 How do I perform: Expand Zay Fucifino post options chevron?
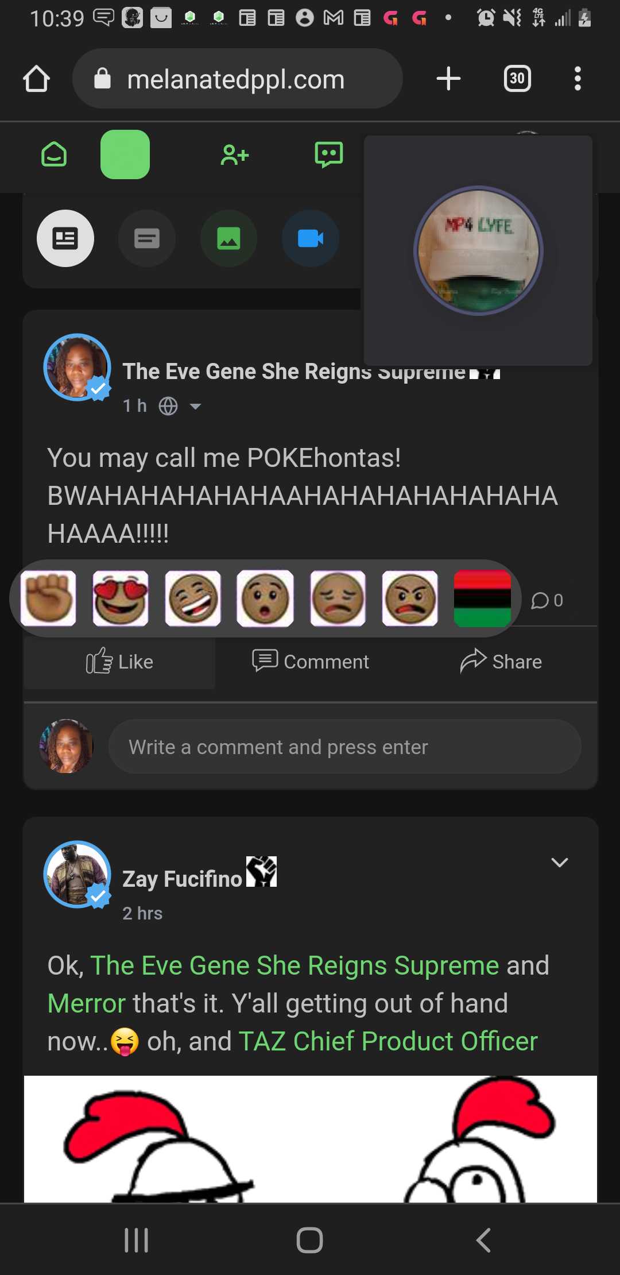559,862
